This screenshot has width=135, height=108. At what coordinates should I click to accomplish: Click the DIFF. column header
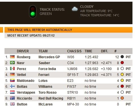pyautogui.click(x=104, y=51)
